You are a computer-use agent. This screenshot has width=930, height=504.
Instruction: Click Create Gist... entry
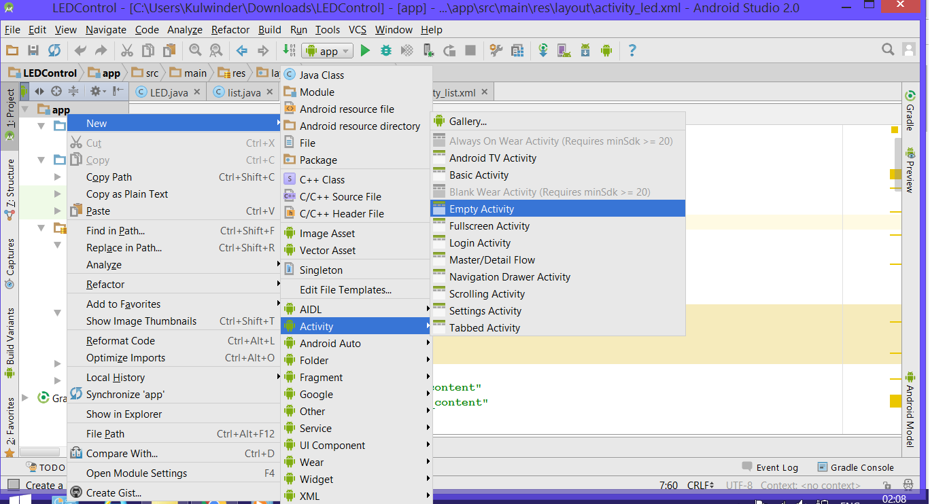[174, 493]
